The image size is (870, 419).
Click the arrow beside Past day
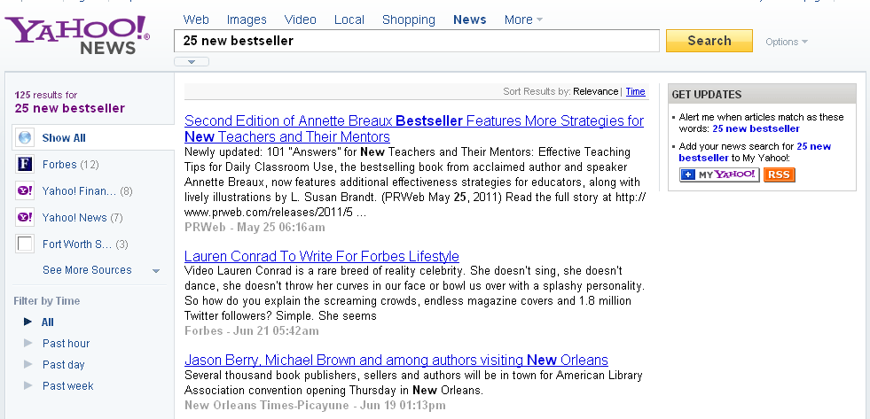click(x=28, y=364)
